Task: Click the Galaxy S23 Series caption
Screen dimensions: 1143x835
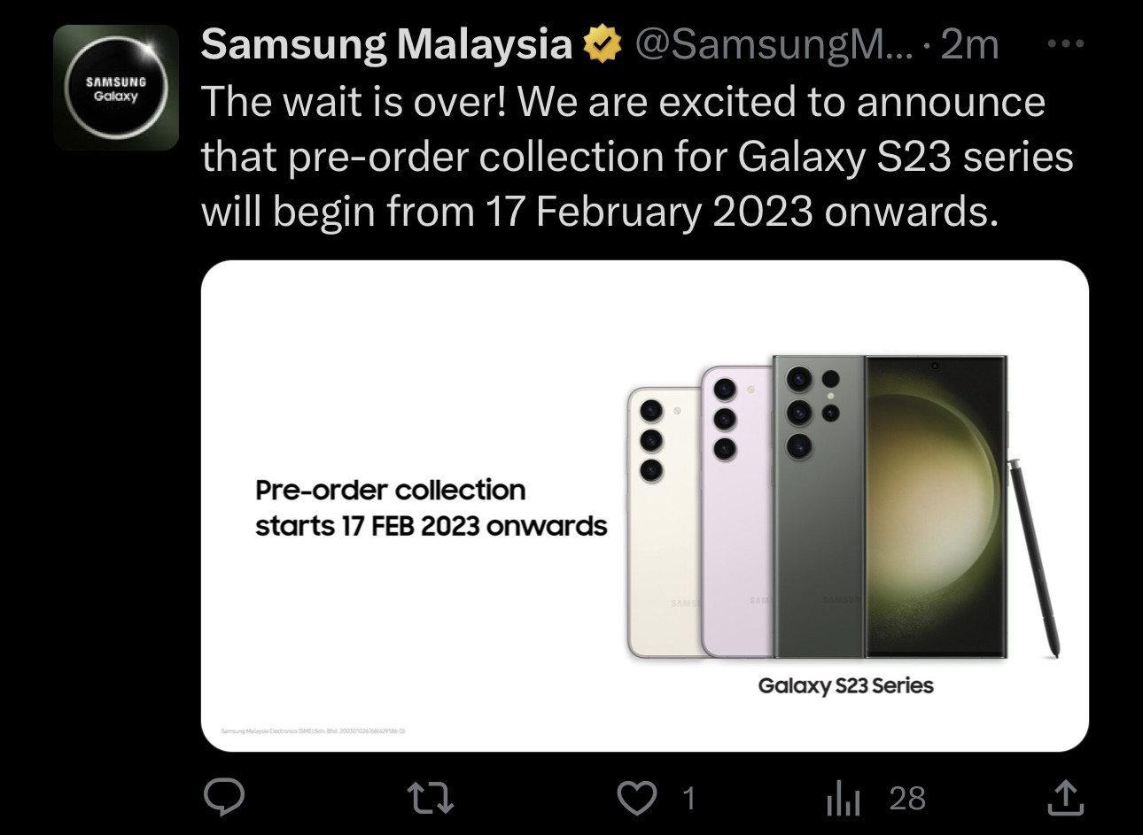Action: [846, 685]
